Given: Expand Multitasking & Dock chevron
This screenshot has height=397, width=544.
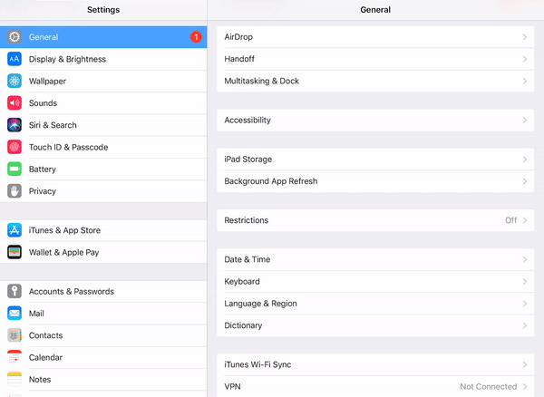Looking at the screenshot, I should tap(525, 82).
